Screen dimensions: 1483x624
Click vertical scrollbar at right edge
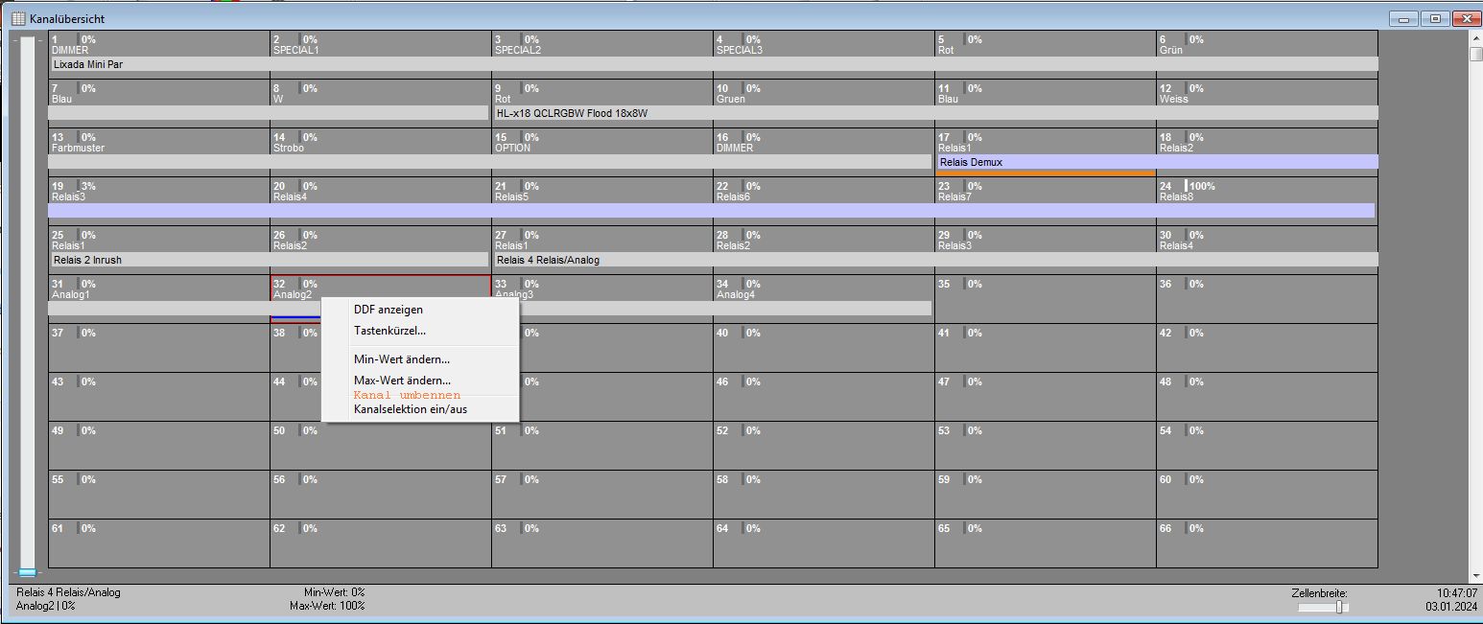[1475, 288]
